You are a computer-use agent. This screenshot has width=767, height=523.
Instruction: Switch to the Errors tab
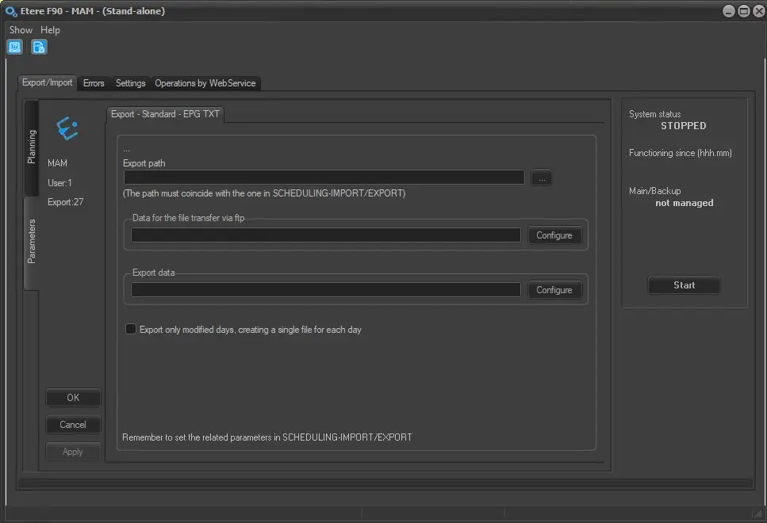pyautogui.click(x=94, y=83)
